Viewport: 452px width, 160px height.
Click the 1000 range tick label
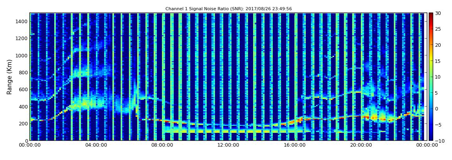22,55
